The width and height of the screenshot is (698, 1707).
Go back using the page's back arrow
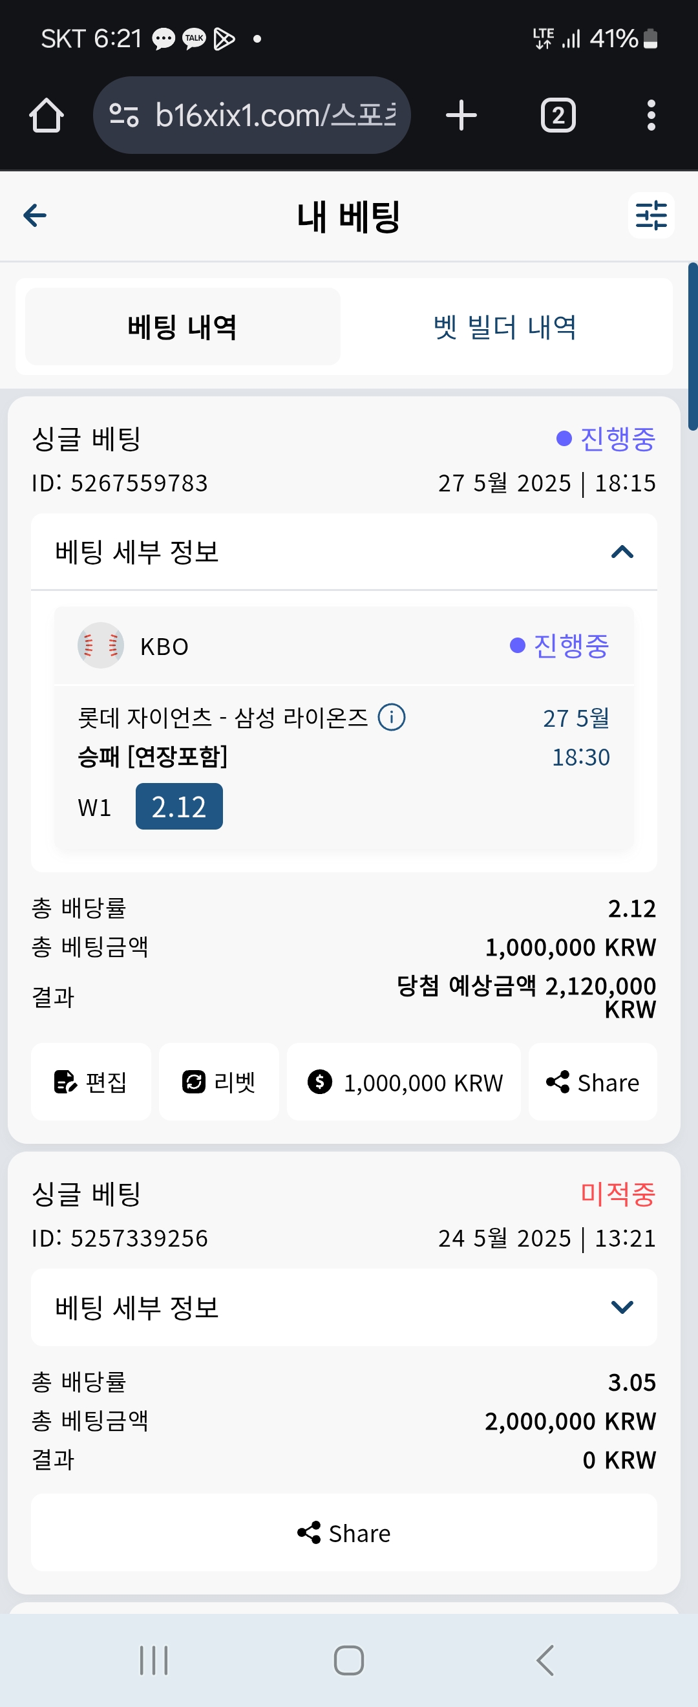pyautogui.click(x=35, y=215)
